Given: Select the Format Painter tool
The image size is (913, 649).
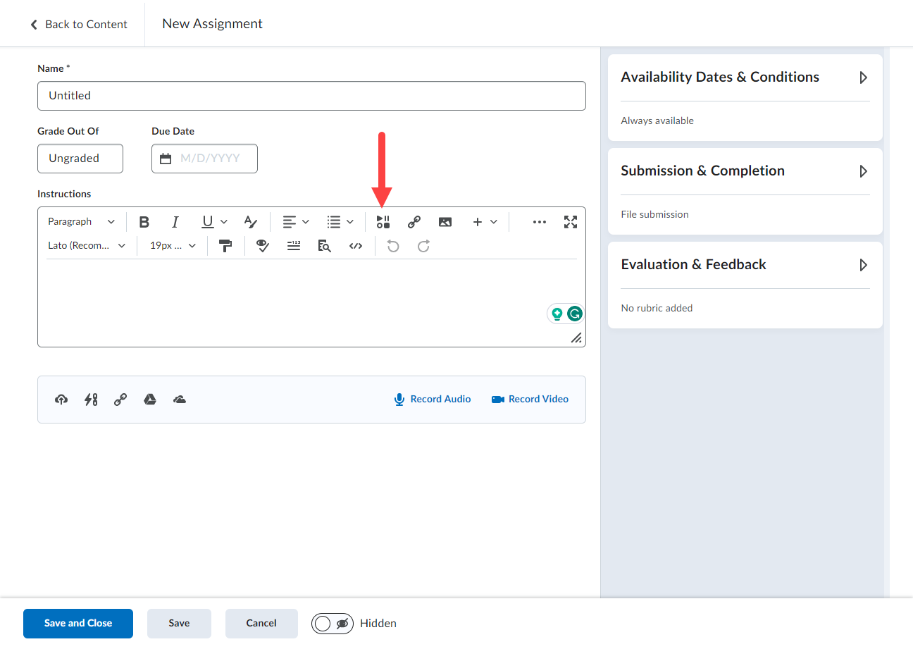Looking at the screenshot, I should point(225,246).
